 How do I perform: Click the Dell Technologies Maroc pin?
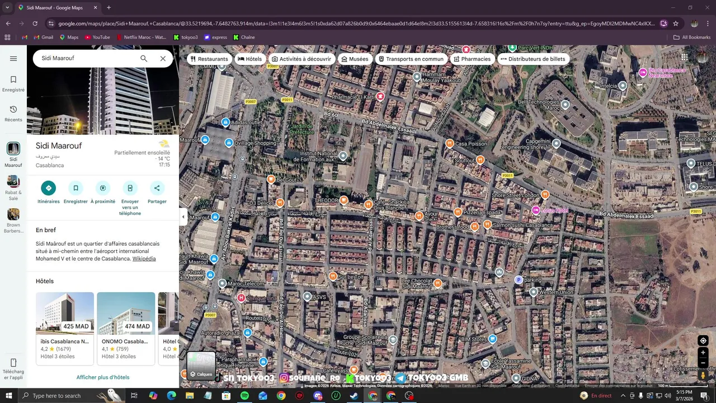(x=565, y=105)
